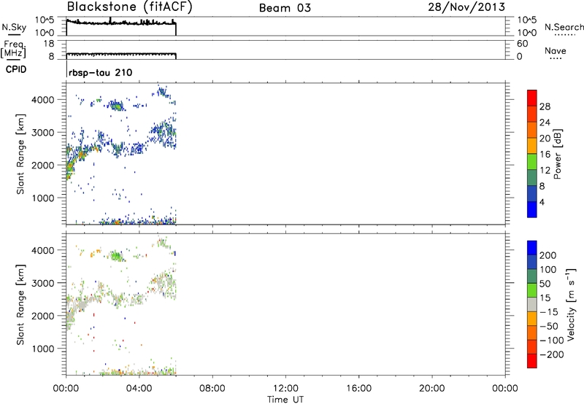Image resolution: width=584 pixels, height=404 pixels.
Task: Click the green scatter cluster near 3800 km in power panel
Action: pyautogui.click(x=117, y=106)
